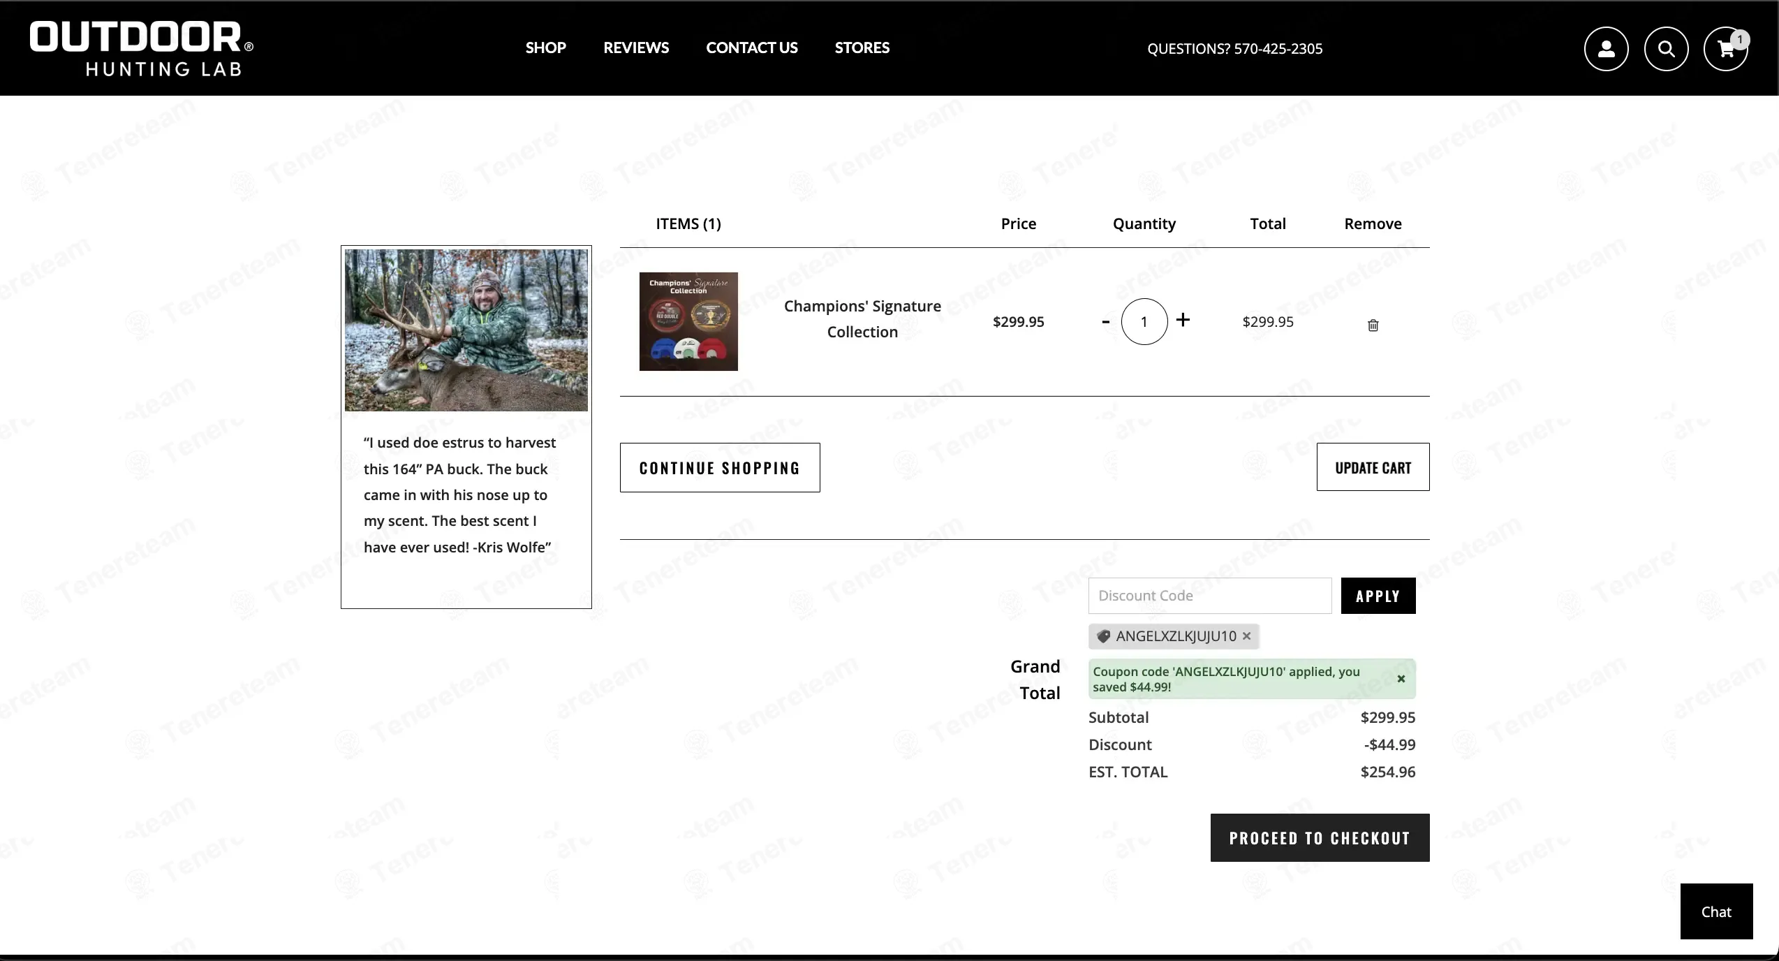Click the Quantity column header
Screen dimensions: 1779x961
1144,223
